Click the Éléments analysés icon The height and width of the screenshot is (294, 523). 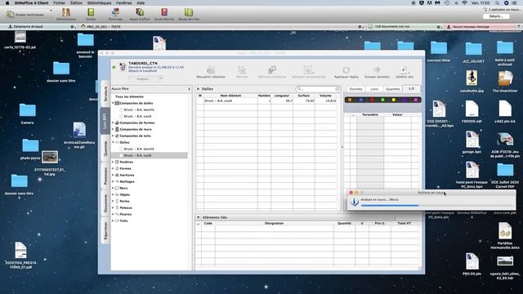[x=272, y=70]
